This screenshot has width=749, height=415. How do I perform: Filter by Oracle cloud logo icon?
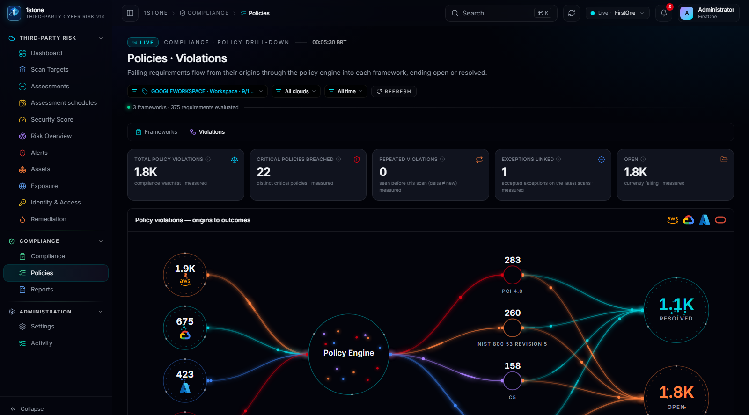[x=720, y=220]
